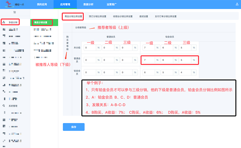Viewport: 241px width, 148px height.
Task: Click the 铂金会员 column header
Action: [x=170, y=37]
